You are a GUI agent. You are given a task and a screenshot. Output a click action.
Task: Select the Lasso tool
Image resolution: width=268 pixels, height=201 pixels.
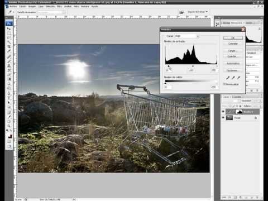[9, 37]
